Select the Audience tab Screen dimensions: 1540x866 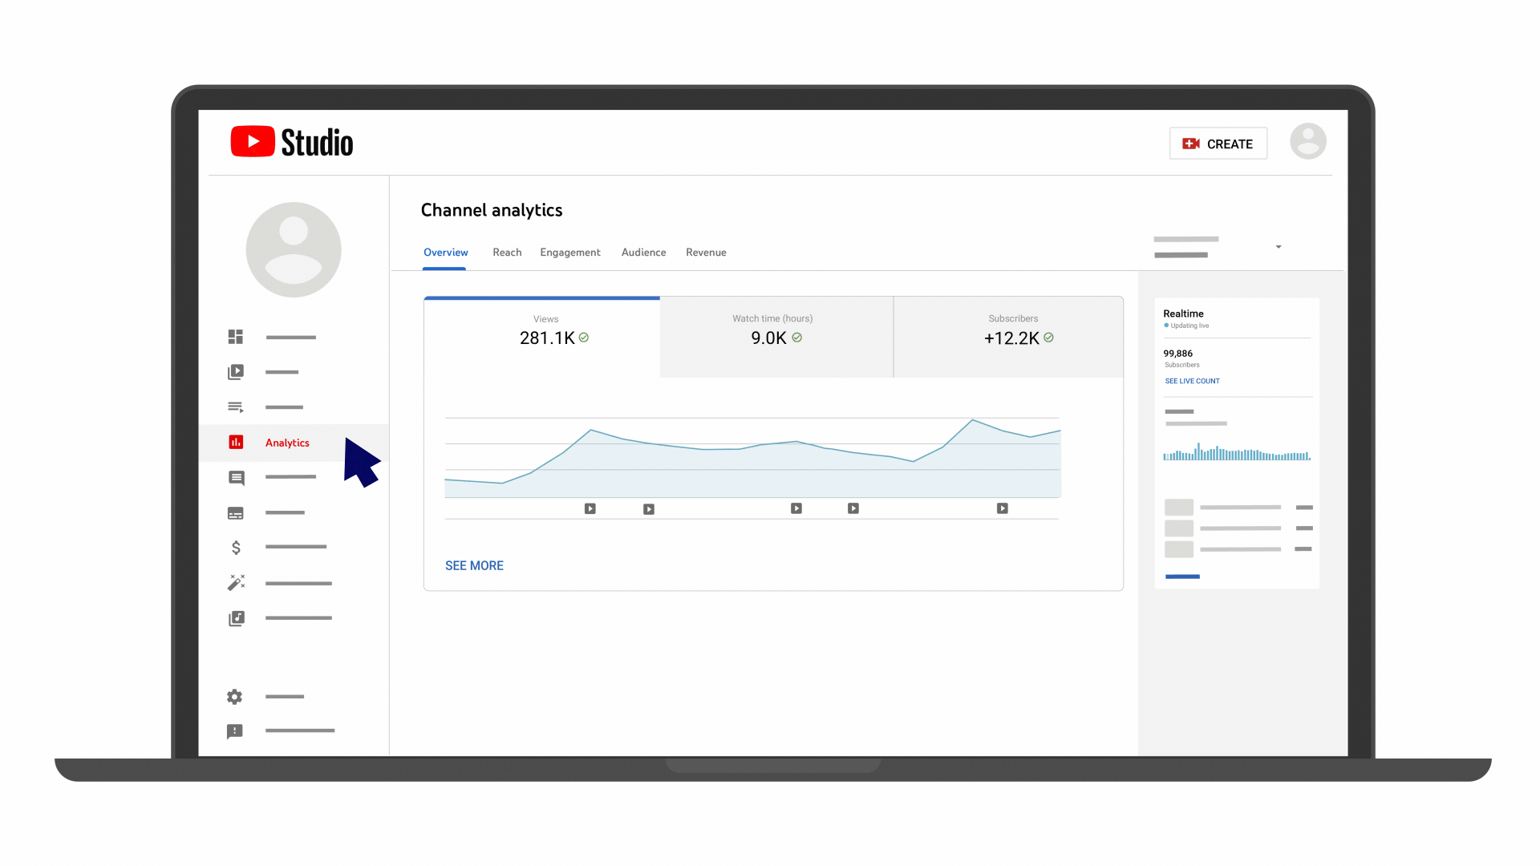point(642,252)
